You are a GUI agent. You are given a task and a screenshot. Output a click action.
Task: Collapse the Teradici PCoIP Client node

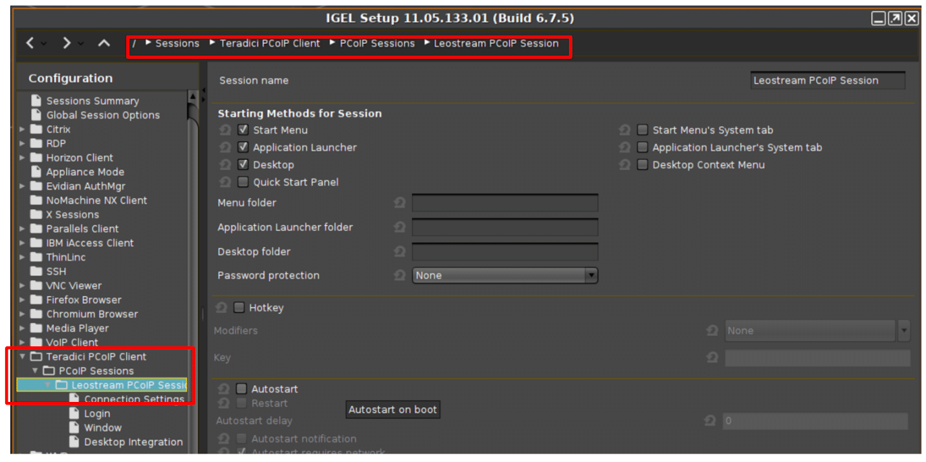(23, 357)
